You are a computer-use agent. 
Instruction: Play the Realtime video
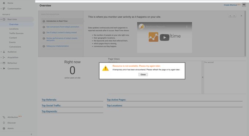[x=164, y=37]
